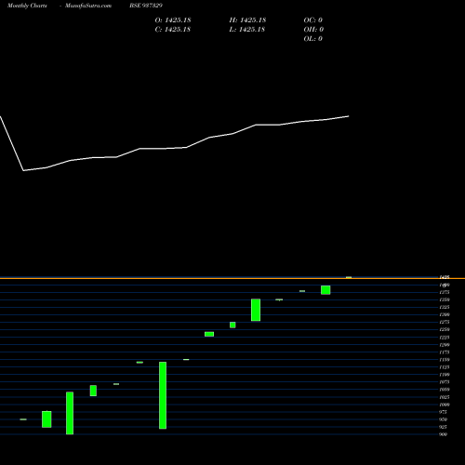Click the high value 'H: 1425.18'
This screenshot has width=465, height=465.
point(247,20)
